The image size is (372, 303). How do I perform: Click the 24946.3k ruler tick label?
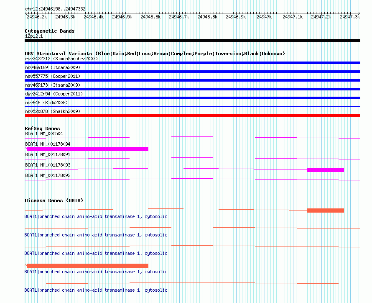[x=65, y=17]
